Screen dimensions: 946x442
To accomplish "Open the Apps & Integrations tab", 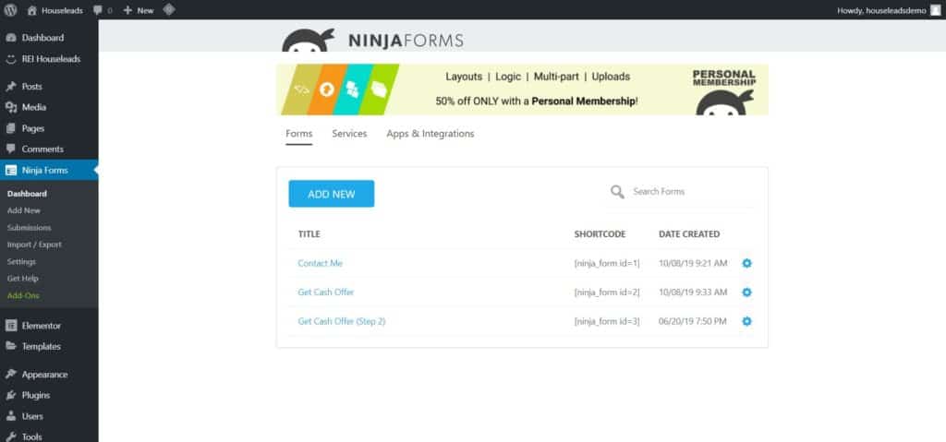I will 431,134.
